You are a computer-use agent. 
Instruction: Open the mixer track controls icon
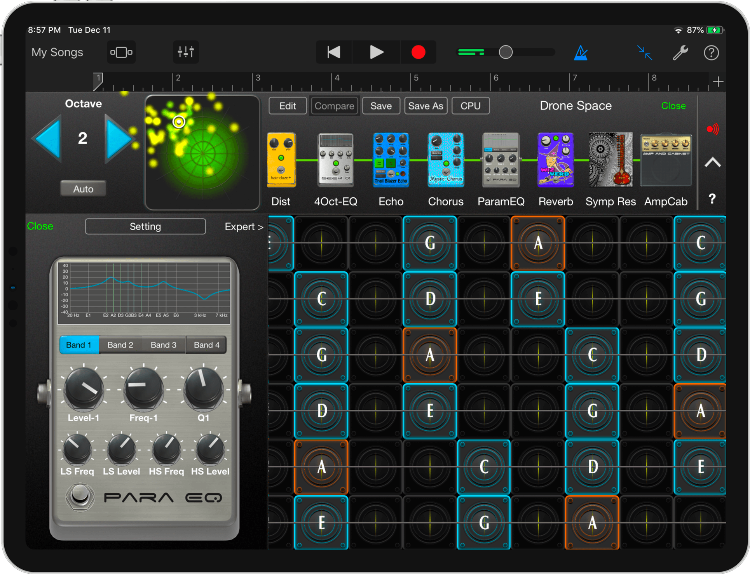pos(186,52)
